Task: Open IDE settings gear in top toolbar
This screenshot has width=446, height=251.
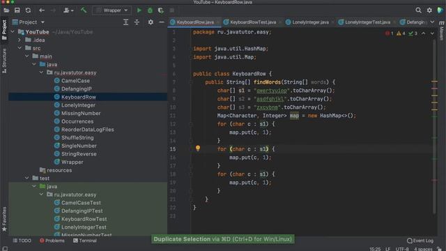Action: point(429,10)
